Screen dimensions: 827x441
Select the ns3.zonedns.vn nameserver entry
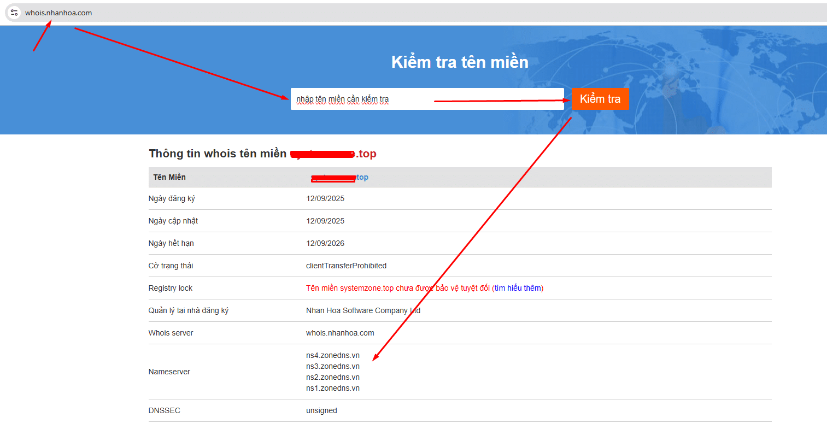[x=332, y=366]
